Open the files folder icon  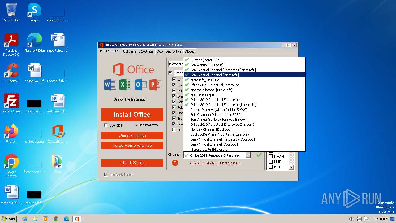click(58, 164)
